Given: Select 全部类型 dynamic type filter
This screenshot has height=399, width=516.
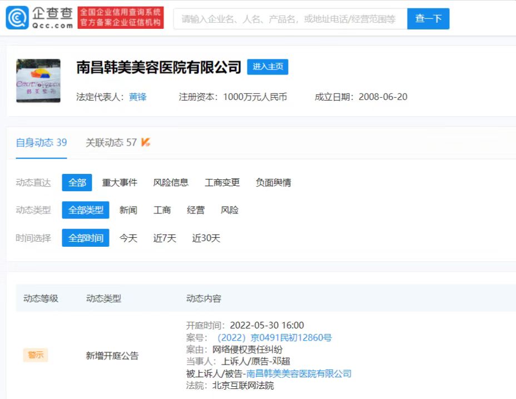Looking at the screenshot, I should click(x=86, y=210).
